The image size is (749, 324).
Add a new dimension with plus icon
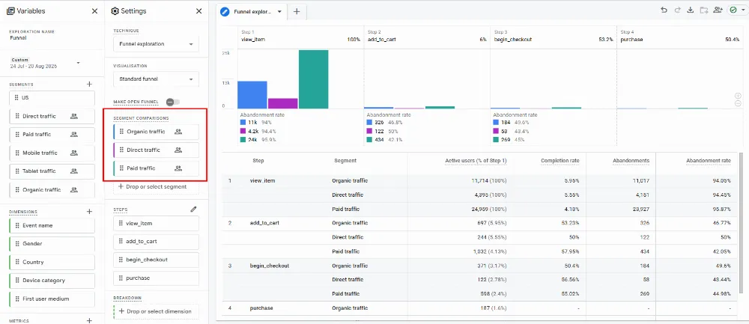(89, 212)
